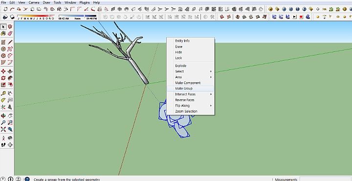The height and width of the screenshot is (181, 352).
Task: Choose Lock in the context menu
Action: 191,58
